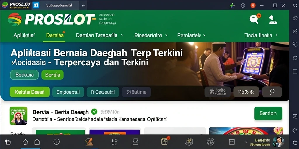Click the purple app screenshot thumbnail

(x=115, y=132)
